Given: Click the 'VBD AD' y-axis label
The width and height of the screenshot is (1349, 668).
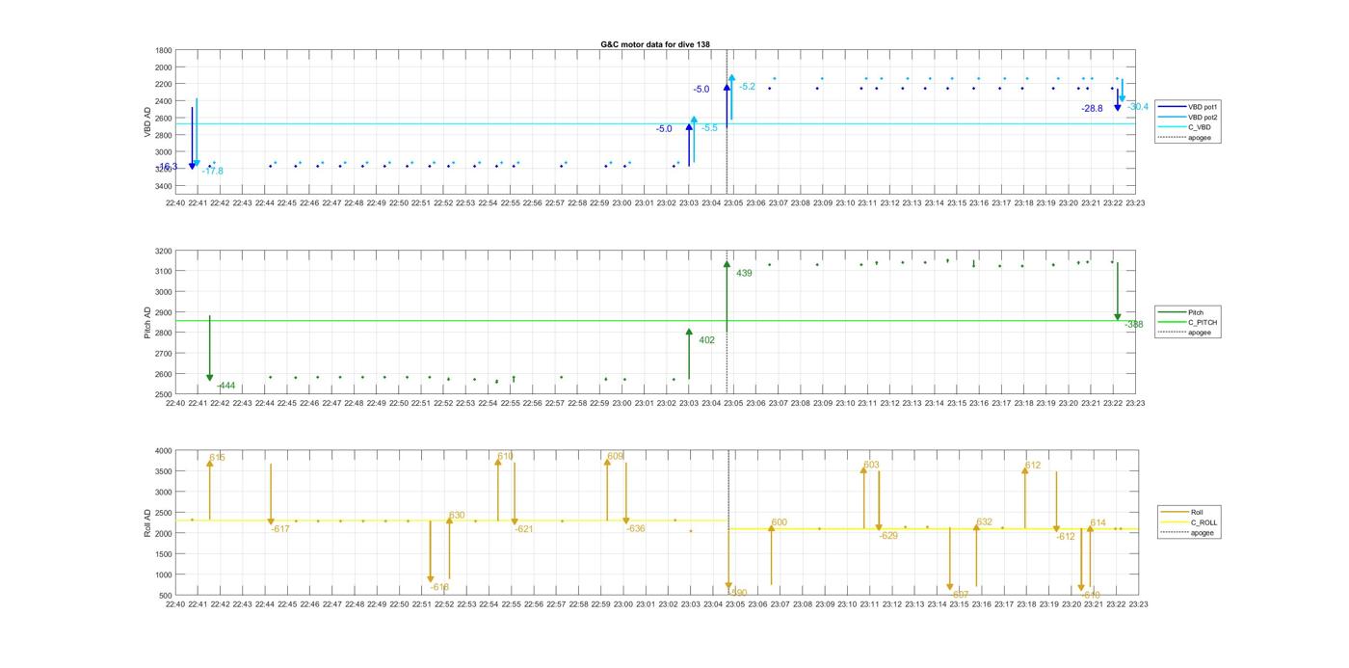Looking at the screenshot, I should coord(148,120).
